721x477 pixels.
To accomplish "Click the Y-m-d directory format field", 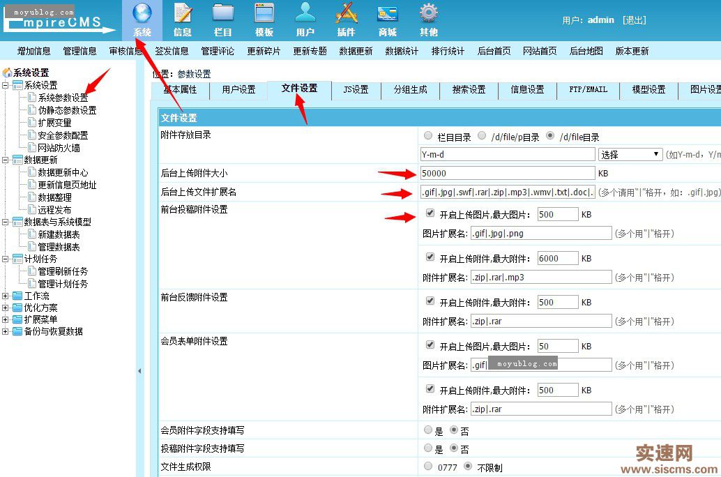I will 508,155.
